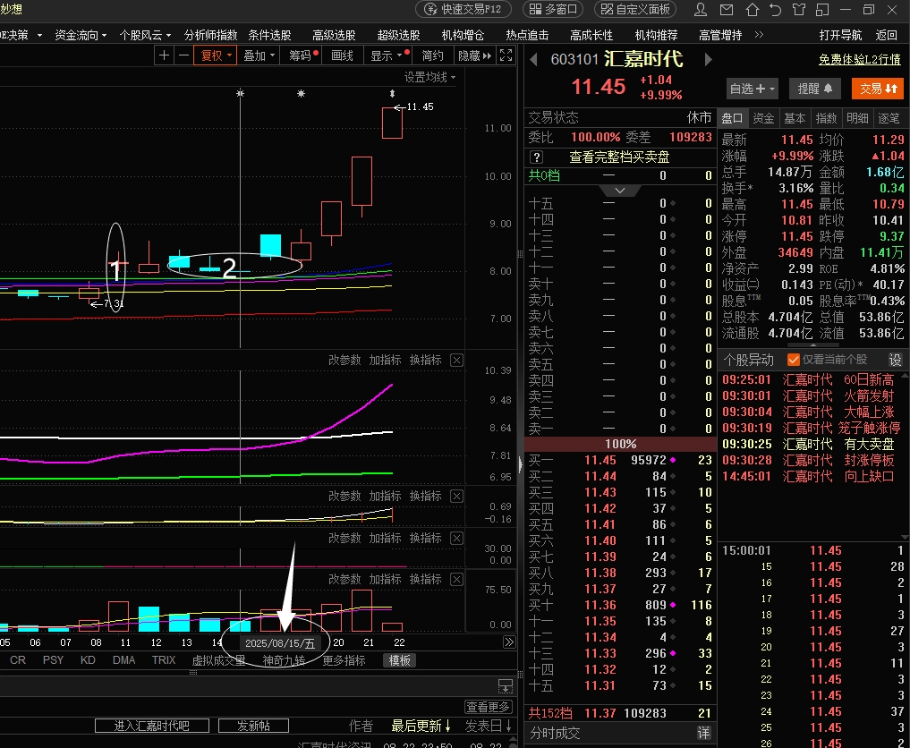Click 进入汇嘉时代吧 button
The width and height of the screenshot is (910, 748).
pyautogui.click(x=151, y=726)
